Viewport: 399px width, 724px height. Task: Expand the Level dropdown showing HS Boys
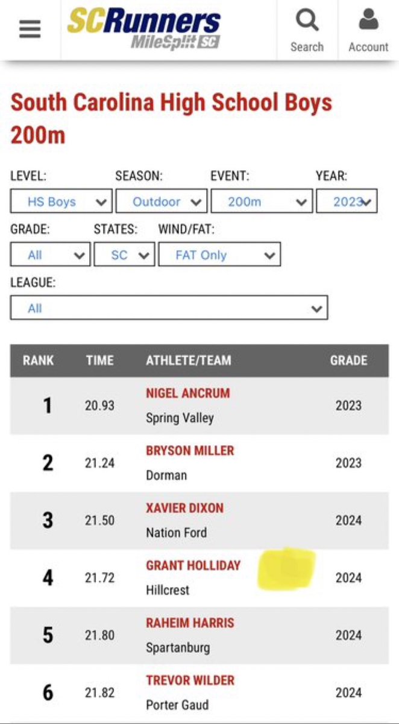click(x=61, y=202)
